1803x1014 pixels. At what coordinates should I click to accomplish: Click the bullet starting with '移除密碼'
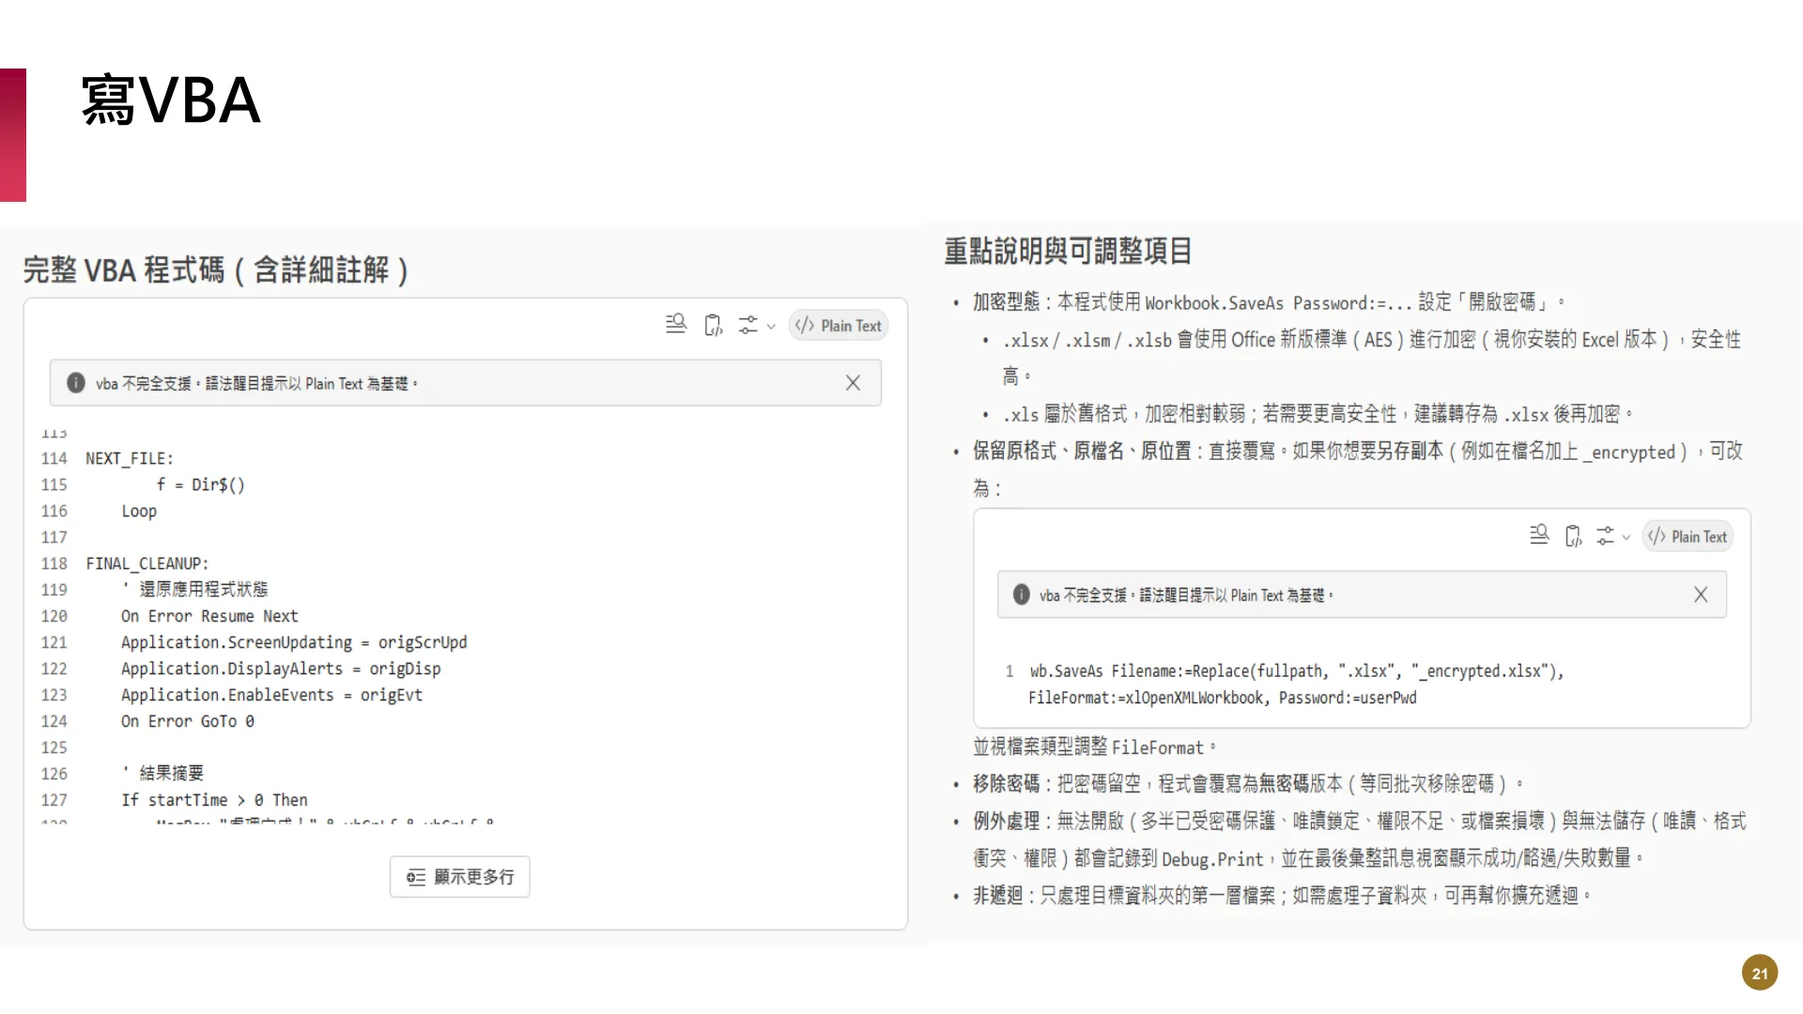point(1248,783)
